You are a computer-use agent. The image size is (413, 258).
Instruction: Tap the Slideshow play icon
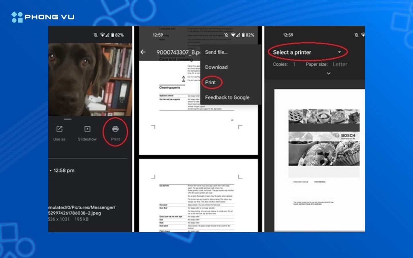pos(87,129)
